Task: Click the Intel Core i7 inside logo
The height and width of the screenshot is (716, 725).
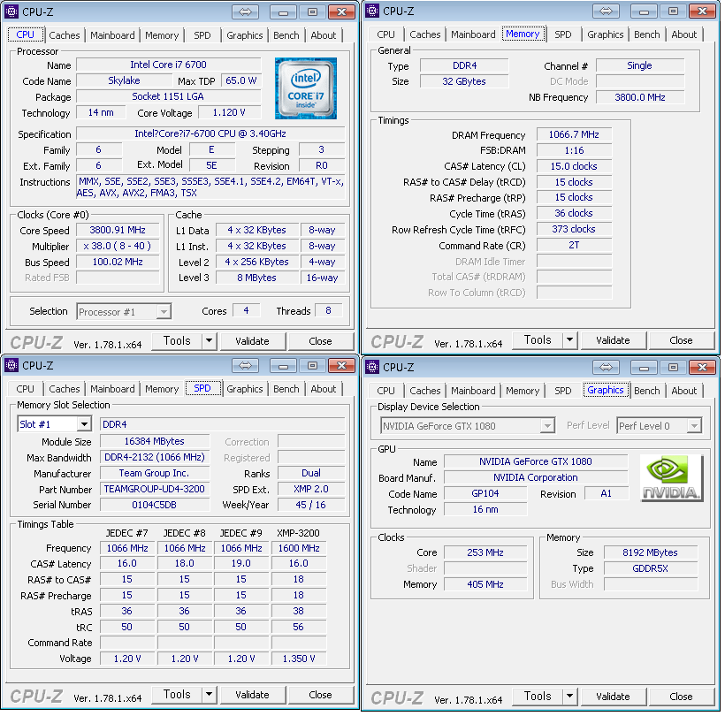Action: click(306, 88)
